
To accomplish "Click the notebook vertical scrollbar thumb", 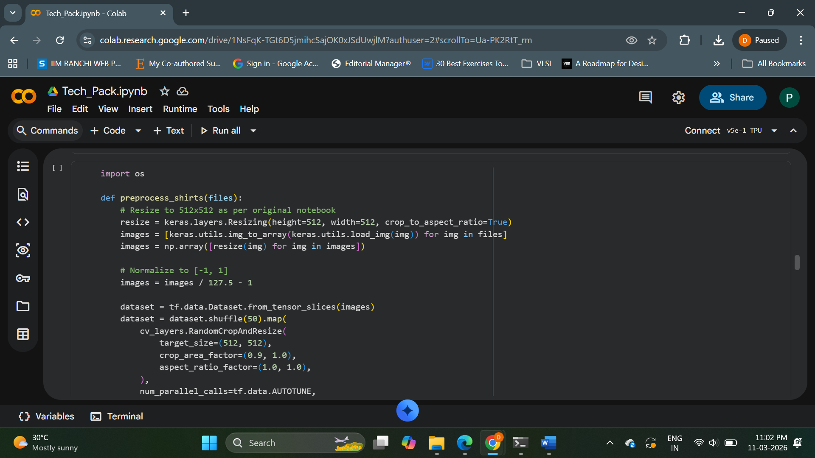I will 797,263.
